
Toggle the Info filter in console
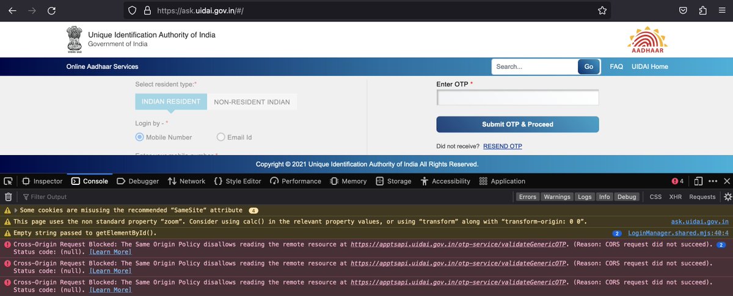click(x=604, y=197)
